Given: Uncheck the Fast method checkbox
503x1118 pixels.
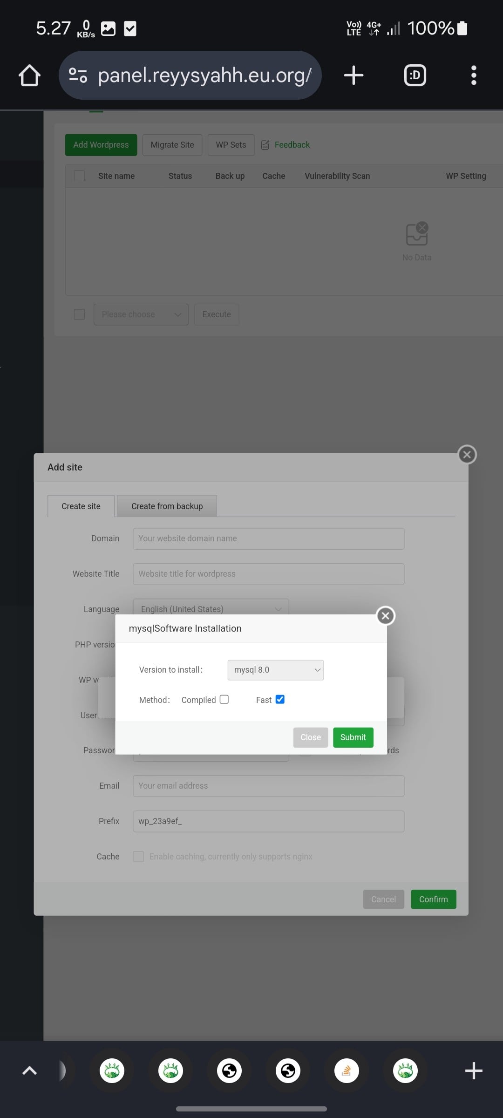Looking at the screenshot, I should 280,699.
